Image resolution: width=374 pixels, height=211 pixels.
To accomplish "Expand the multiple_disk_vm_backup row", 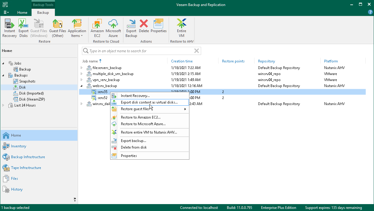I will [x=81, y=74].
